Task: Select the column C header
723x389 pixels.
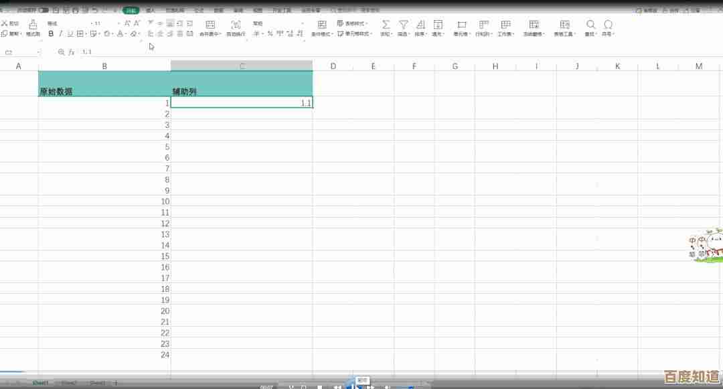Action: point(242,66)
